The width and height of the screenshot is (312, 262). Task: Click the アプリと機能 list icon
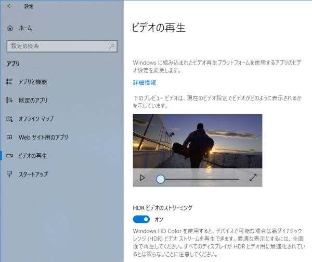point(9,81)
